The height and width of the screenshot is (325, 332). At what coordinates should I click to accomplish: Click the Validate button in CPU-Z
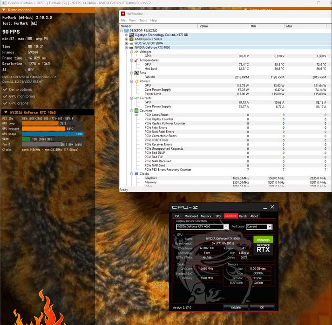coord(236,307)
